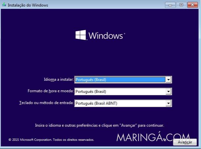Image resolution: width=201 pixels, height=149 pixels.
Task: Click the 'Formato de hora e moeda:' label
Action: (x=50, y=91)
